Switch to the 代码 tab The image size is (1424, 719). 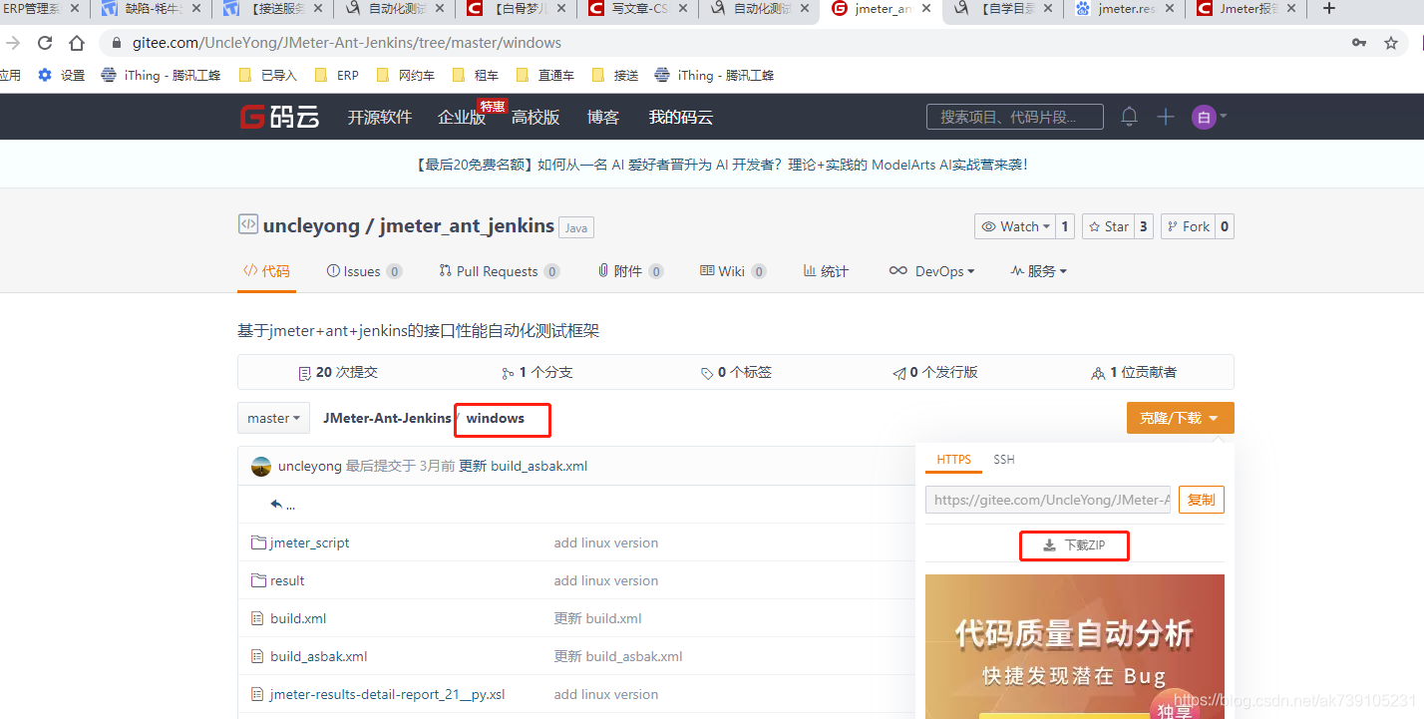266,271
